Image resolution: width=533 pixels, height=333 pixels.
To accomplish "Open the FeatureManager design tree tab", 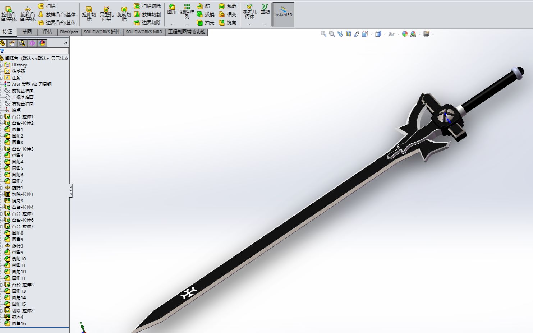I will pos(3,43).
